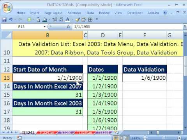Image resolution: width=187 pixels, height=140 pixels.
Task: Open the Developer ribbon tab
Action: [x=135, y=13]
